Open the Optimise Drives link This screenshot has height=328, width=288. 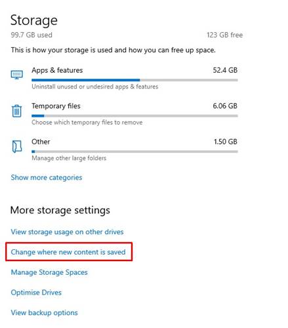(36, 293)
